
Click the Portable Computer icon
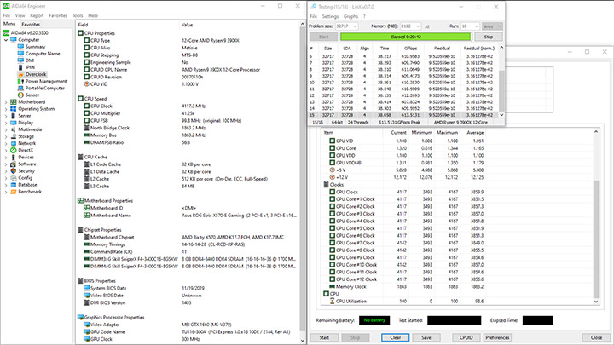[x=20, y=88]
